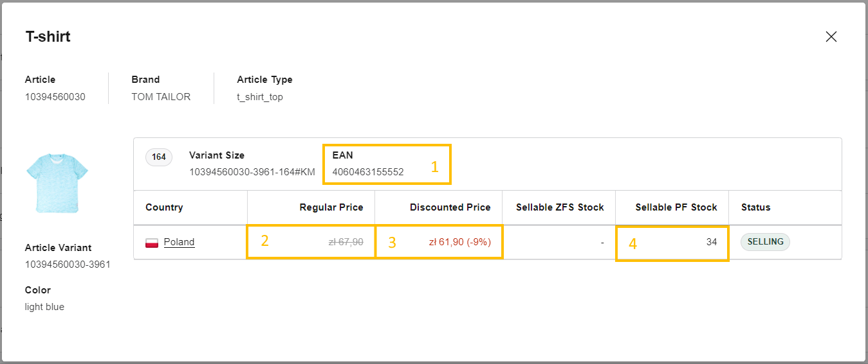This screenshot has height=364, width=868.
Task: Click the Sellable PF Stock header
Action: (x=676, y=207)
